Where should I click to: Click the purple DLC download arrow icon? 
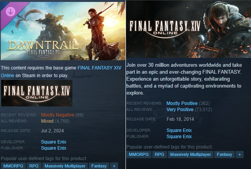point(10,12)
